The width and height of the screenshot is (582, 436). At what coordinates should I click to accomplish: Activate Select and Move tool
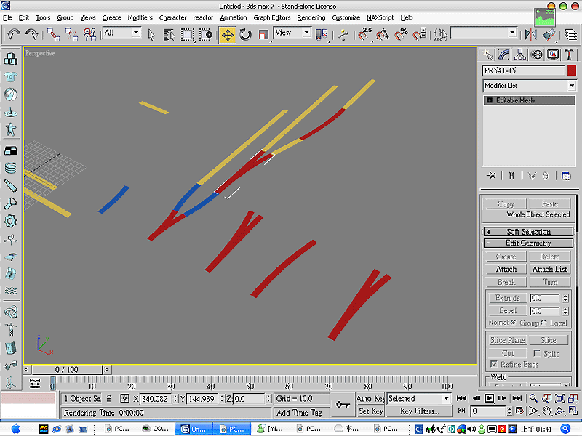(227, 35)
